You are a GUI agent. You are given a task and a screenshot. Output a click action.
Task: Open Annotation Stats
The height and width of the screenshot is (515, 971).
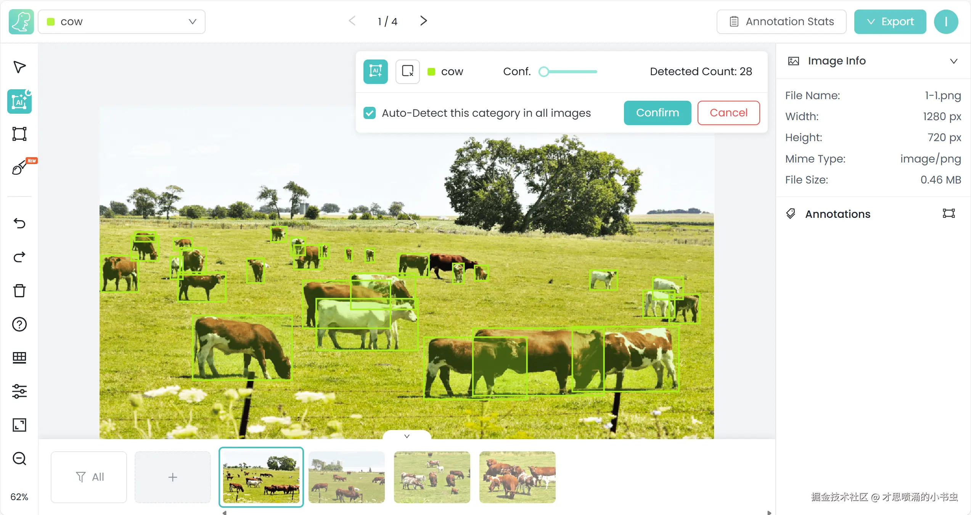pos(781,22)
